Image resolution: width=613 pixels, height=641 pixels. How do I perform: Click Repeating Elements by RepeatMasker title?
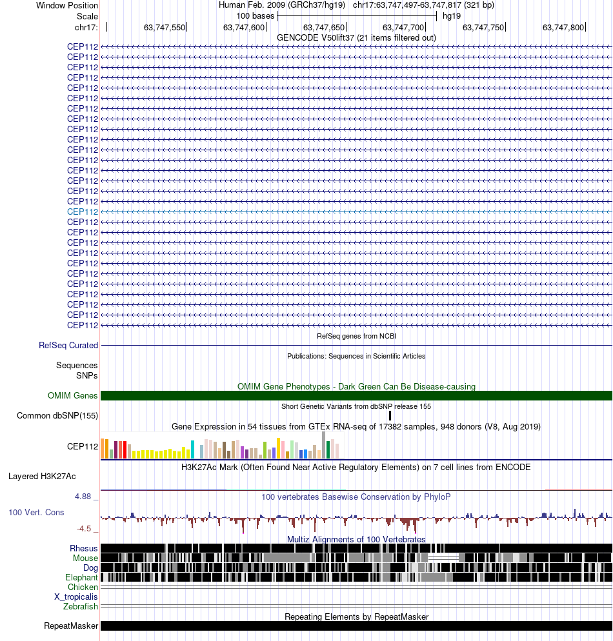pyautogui.click(x=356, y=616)
